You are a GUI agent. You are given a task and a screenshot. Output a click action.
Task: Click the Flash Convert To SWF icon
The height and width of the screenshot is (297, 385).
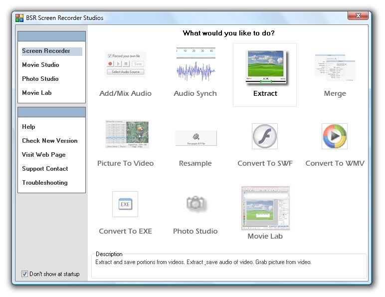click(x=265, y=136)
